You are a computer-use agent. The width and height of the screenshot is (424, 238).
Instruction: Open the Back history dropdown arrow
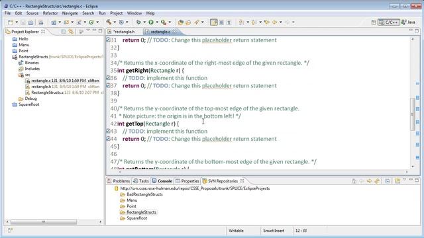[x=280, y=22]
